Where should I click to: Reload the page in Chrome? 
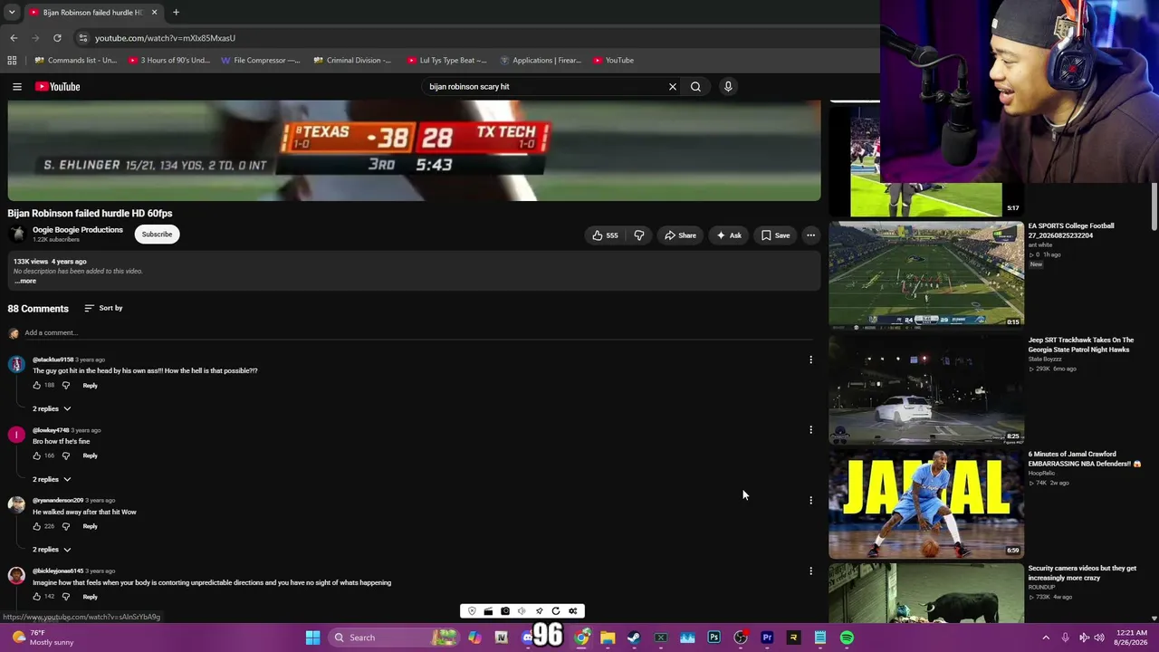coord(57,38)
